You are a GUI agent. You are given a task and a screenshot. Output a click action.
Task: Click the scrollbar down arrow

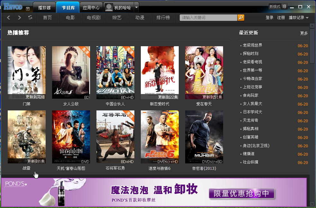[x=312, y=204]
